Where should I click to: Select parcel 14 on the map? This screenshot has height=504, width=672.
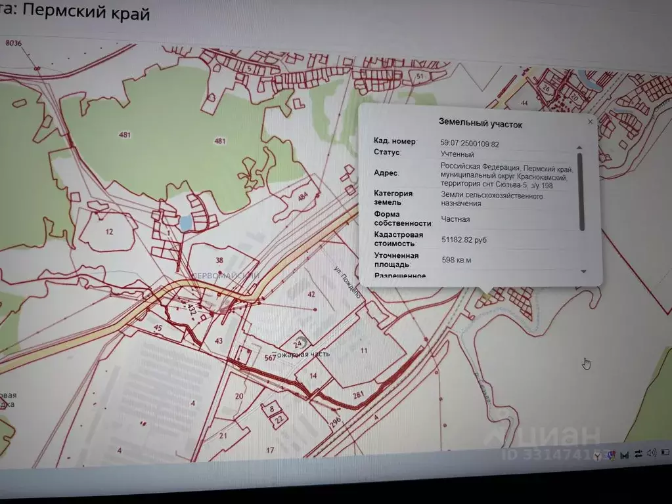tap(313, 375)
